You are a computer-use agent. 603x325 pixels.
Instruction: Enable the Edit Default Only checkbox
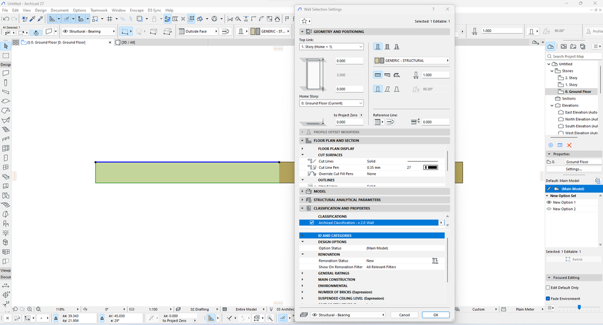[548, 288]
